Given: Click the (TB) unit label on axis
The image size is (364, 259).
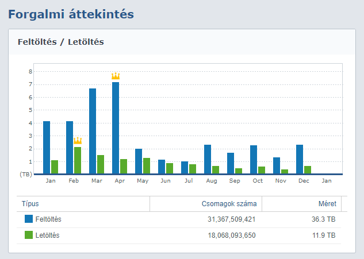Looking at the screenshot, I should (x=26, y=175).
